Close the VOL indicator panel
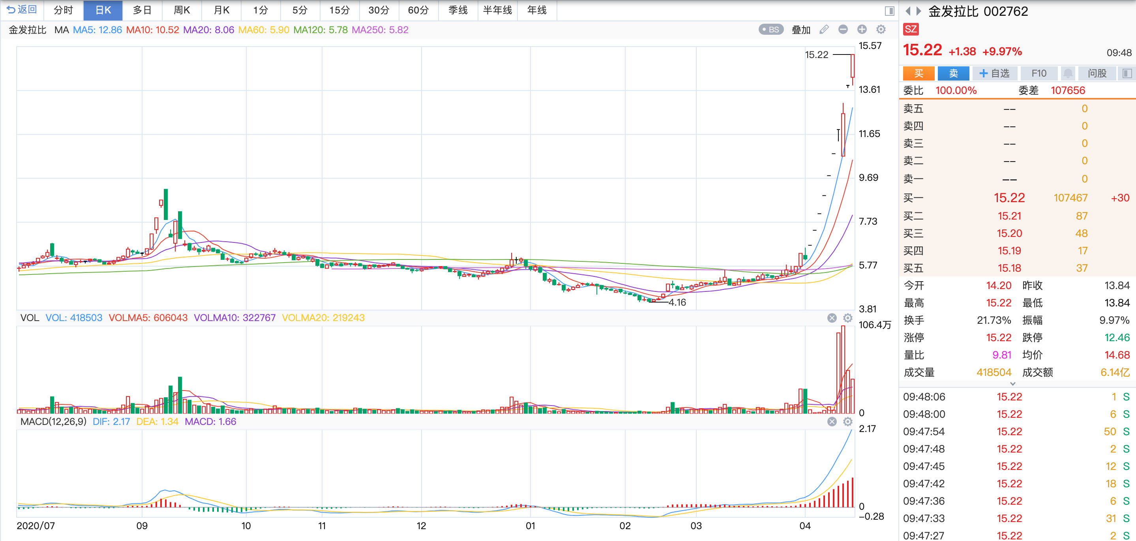Screen dimensions: 1136x541 (x=832, y=318)
